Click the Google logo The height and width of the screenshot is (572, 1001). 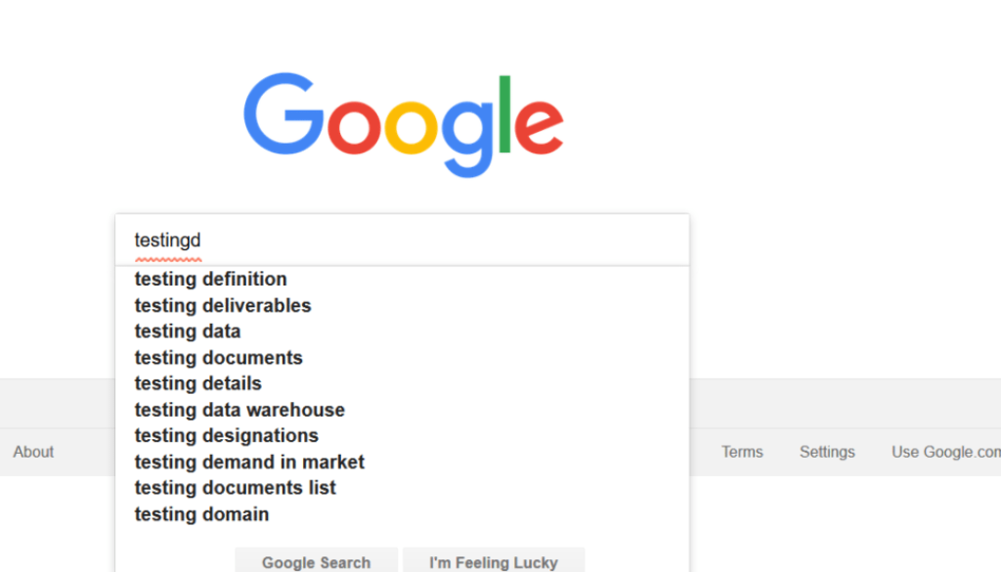coord(405,120)
